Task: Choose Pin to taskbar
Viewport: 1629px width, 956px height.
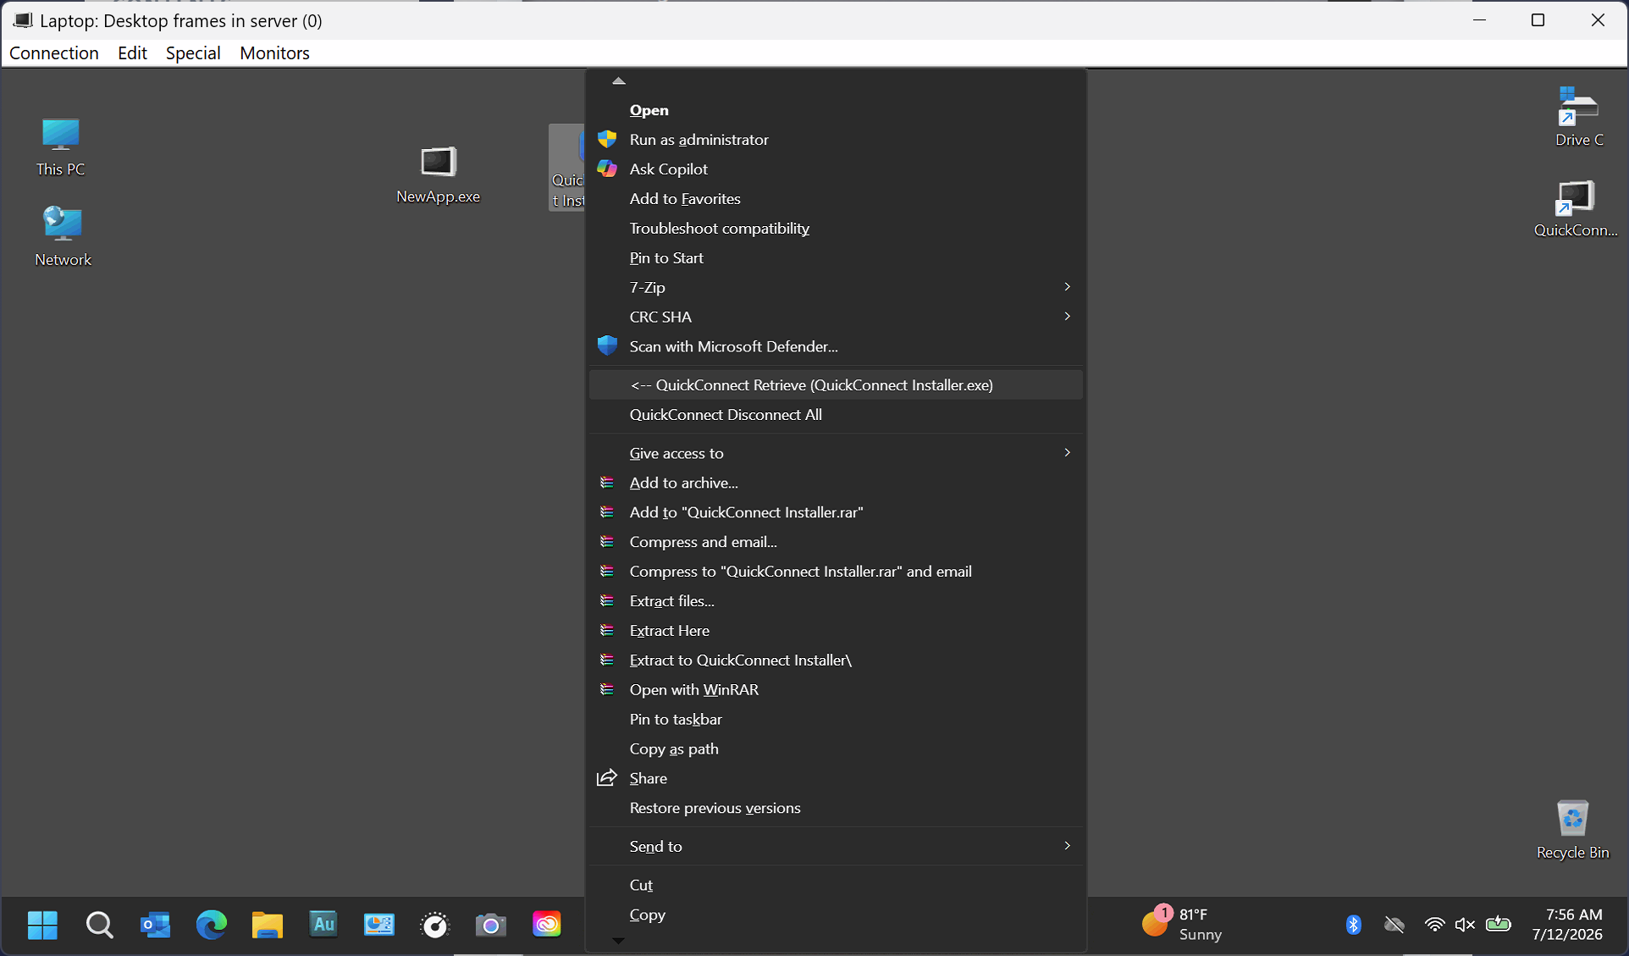Action: coord(836,720)
